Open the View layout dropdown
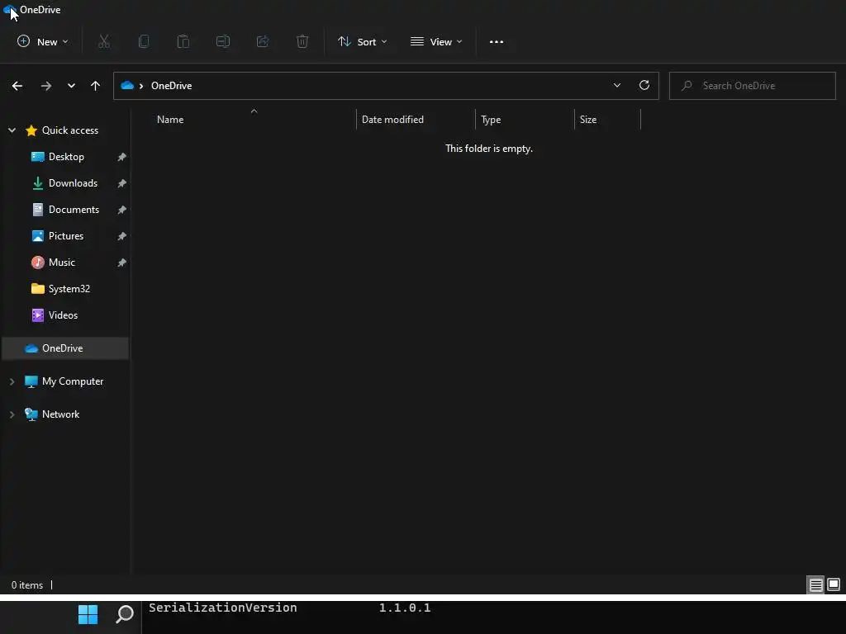The image size is (846, 634). tap(436, 41)
